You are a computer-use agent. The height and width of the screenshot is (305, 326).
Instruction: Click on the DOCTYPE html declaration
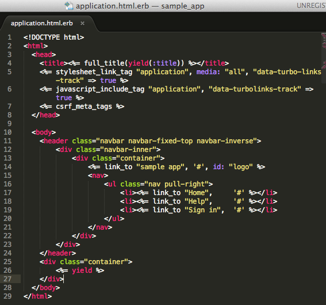pyautogui.click(x=53, y=37)
